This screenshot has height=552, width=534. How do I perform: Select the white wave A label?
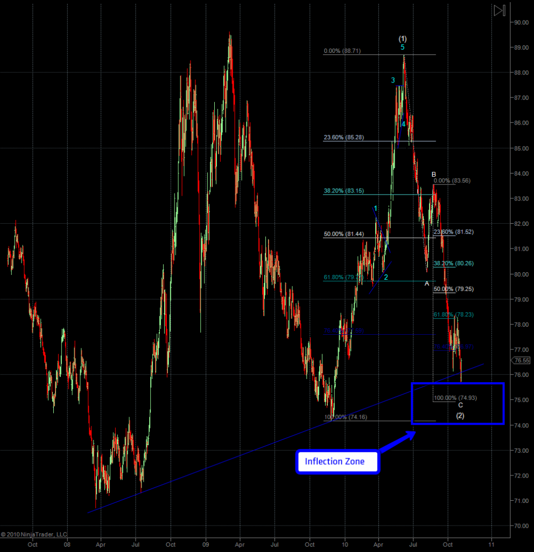click(x=427, y=284)
